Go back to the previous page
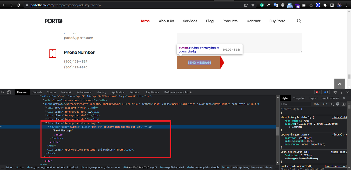This screenshot has width=351, height=170. (x=4, y=5)
